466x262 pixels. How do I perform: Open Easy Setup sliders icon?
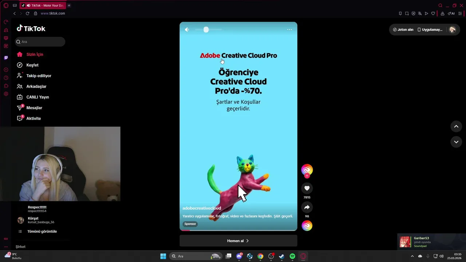coord(460,13)
